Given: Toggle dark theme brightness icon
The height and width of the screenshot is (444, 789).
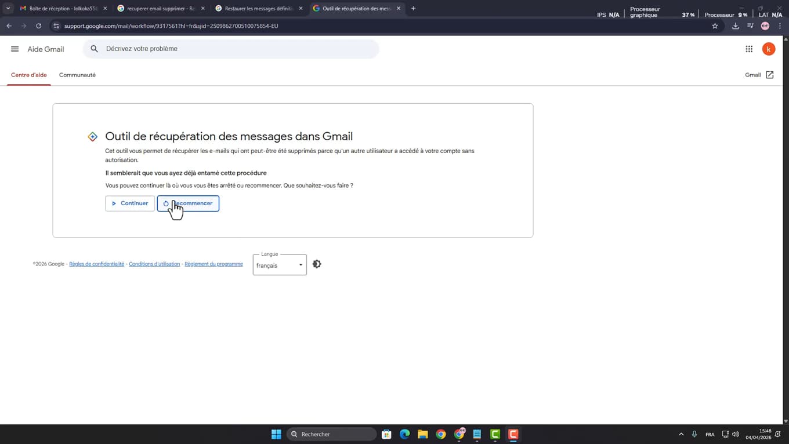Looking at the screenshot, I should (x=317, y=264).
